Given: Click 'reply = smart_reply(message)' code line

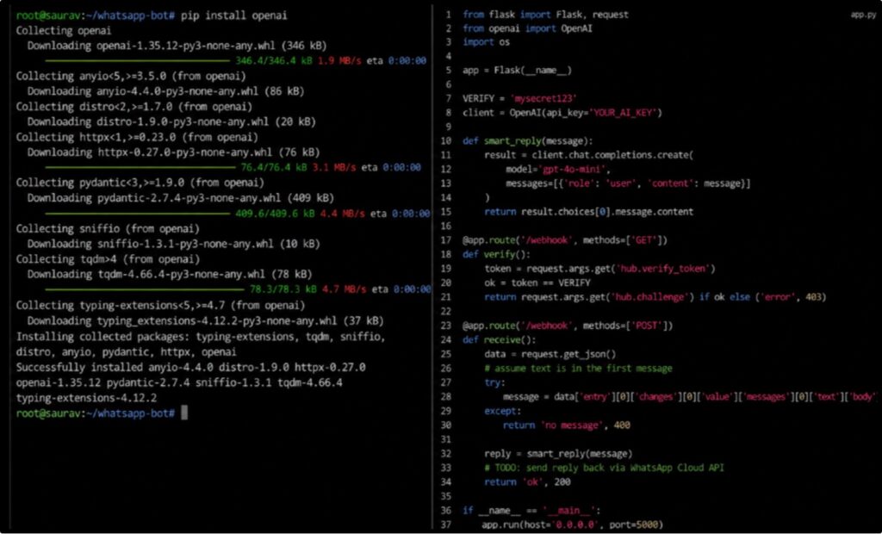Looking at the screenshot, I should pos(558,454).
